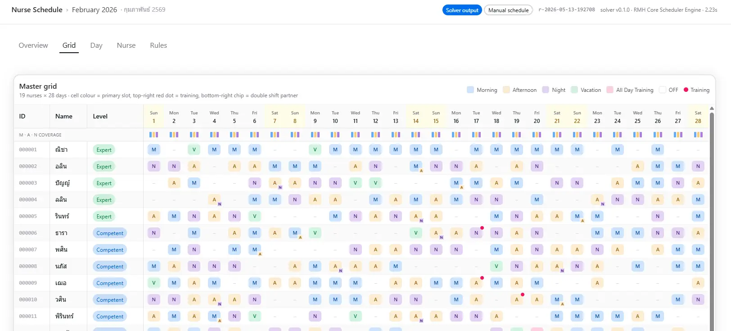
Task: Switch to Manual schedule view
Action: (x=509, y=10)
